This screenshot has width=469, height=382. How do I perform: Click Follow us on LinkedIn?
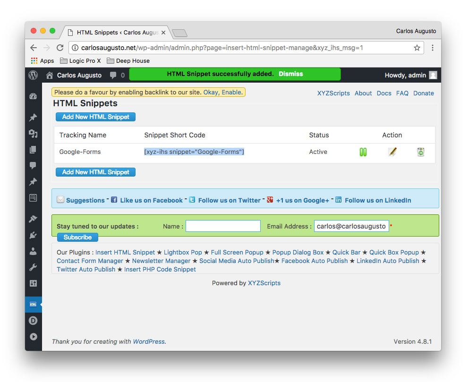point(378,200)
